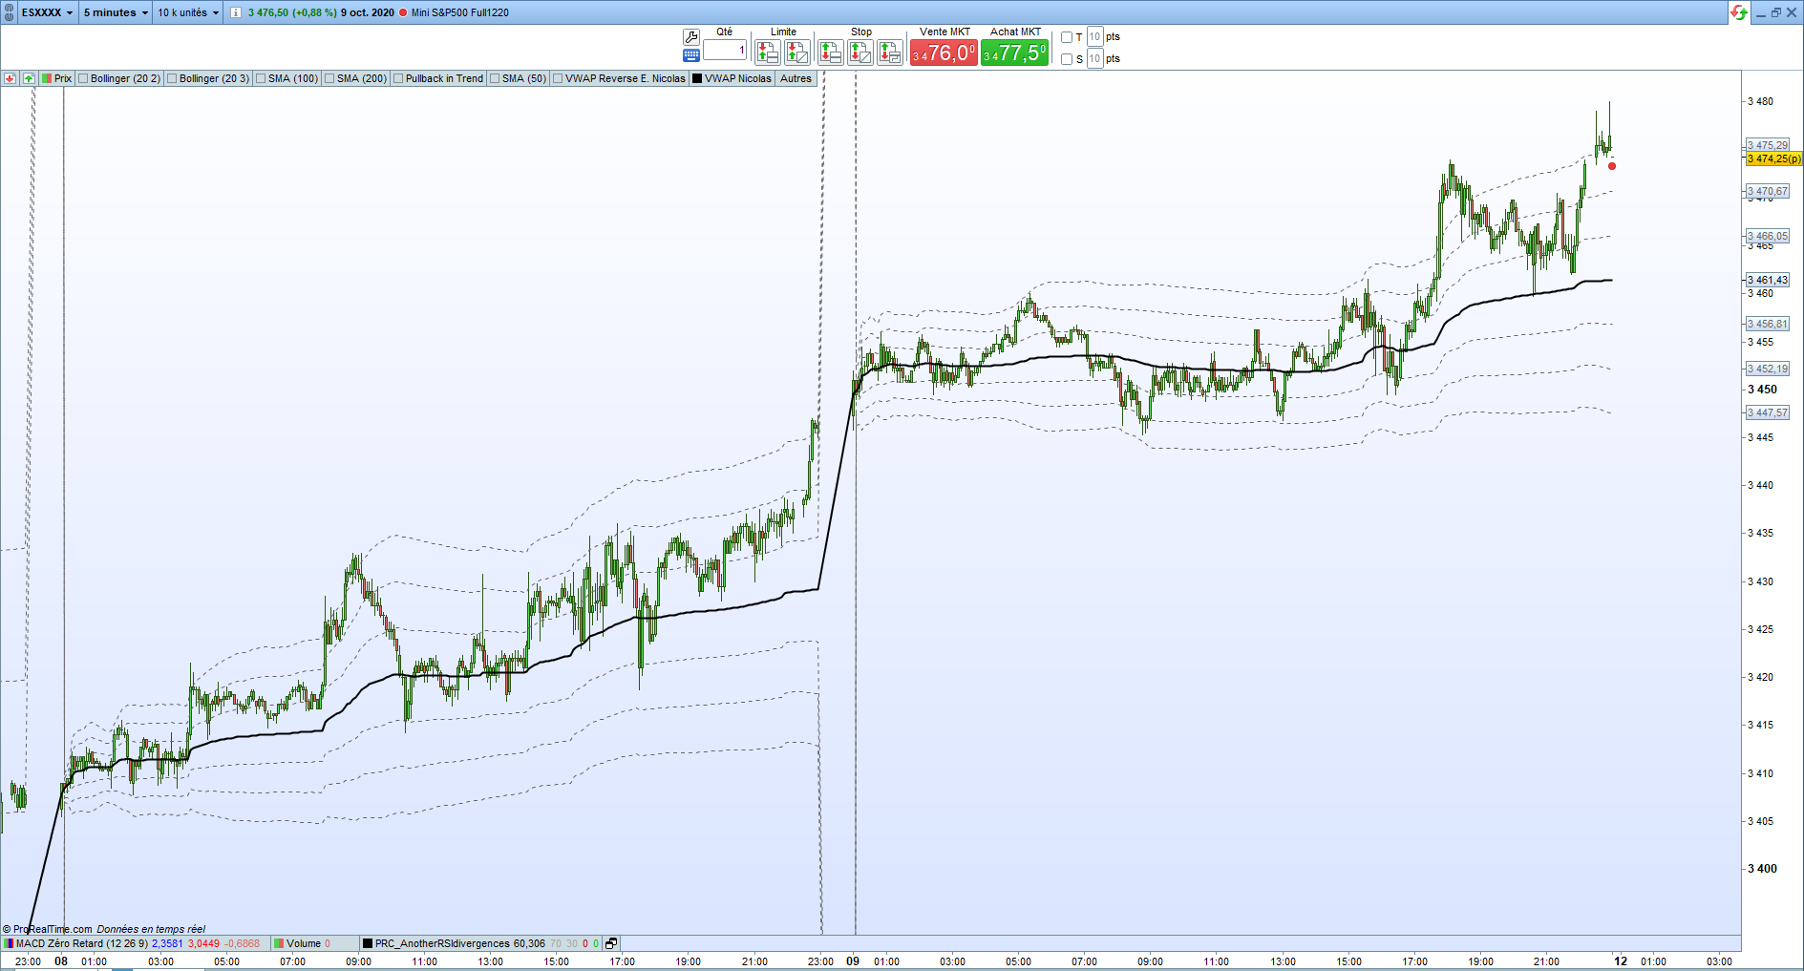Viewport: 1804px width, 971px height.
Task: Toggle VWAP Reverse E. Nicolas checkbox
Action: point(558,78)
